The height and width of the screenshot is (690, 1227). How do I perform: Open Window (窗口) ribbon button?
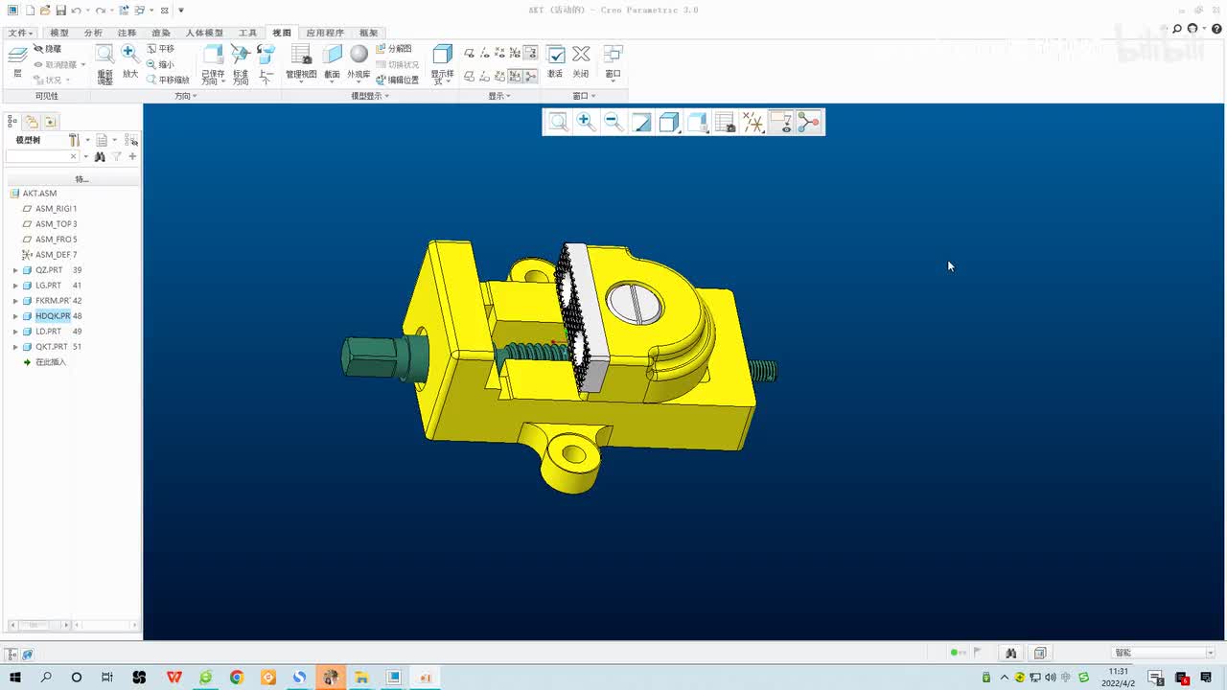tap(613, 61)
